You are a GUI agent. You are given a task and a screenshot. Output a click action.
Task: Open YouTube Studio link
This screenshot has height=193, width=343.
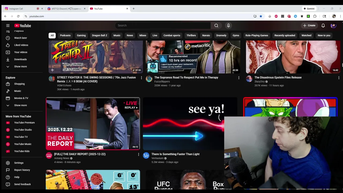tap(23, 130)
